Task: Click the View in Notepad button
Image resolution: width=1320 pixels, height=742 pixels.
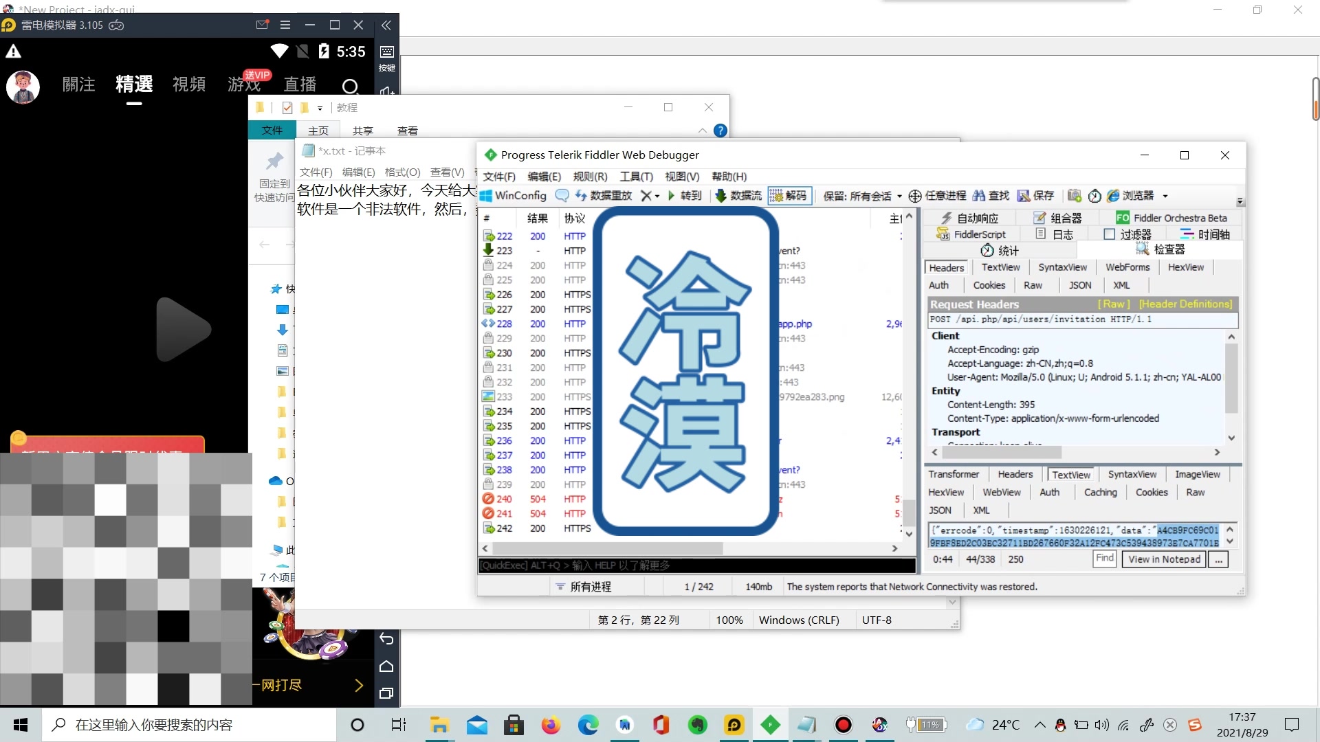Action: pyautogui.click(x=1164, y=559)
